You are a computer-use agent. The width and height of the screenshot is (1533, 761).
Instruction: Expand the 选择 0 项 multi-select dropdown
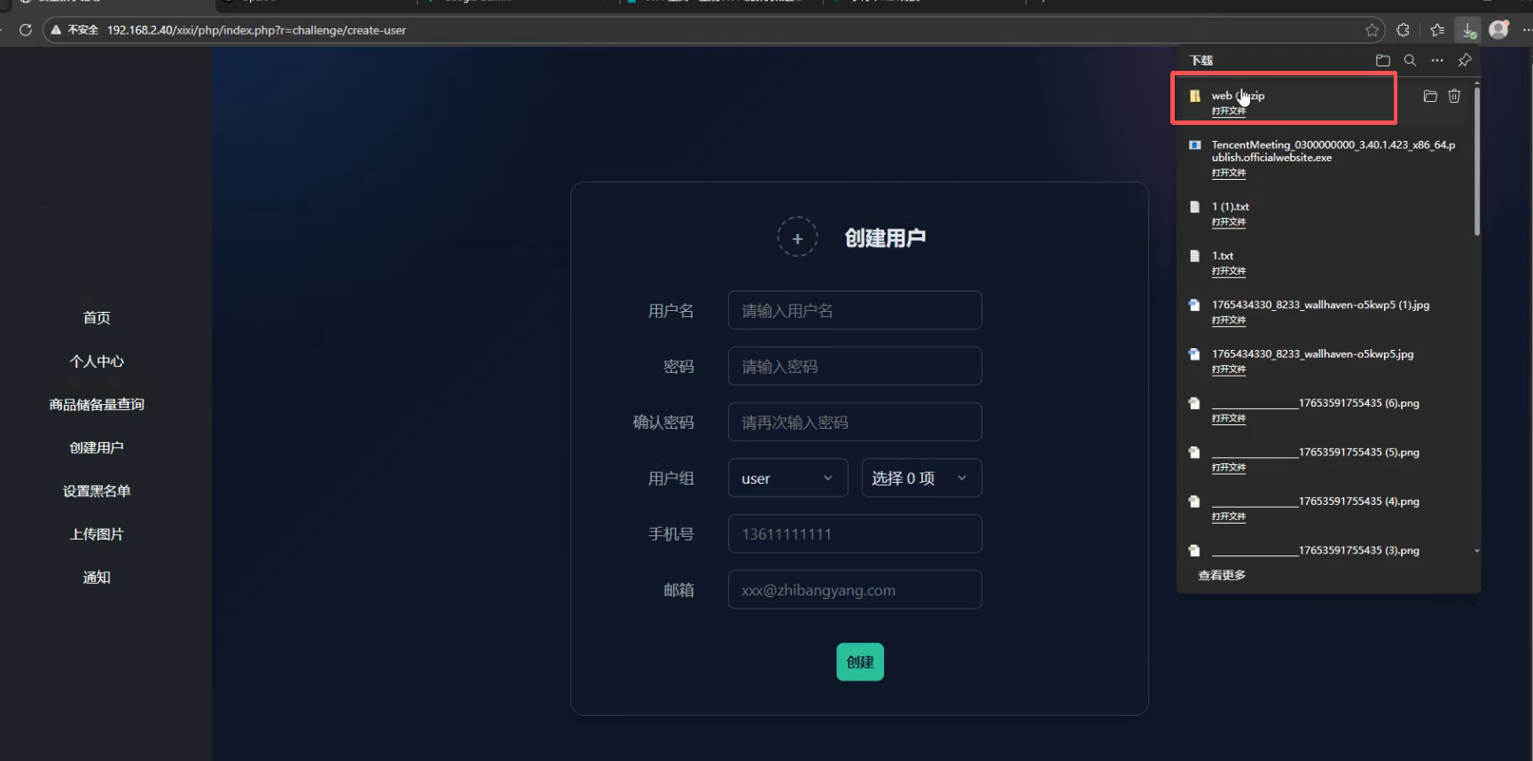[x=921, y=478]
